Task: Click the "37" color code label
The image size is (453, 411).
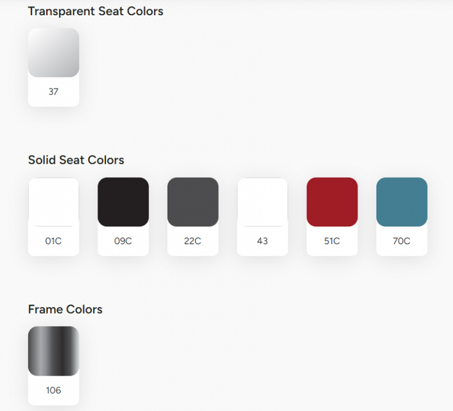Action: [53, 92]
